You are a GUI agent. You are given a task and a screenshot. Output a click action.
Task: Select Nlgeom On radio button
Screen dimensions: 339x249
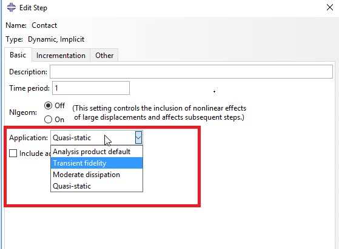[x=48, y=119]
